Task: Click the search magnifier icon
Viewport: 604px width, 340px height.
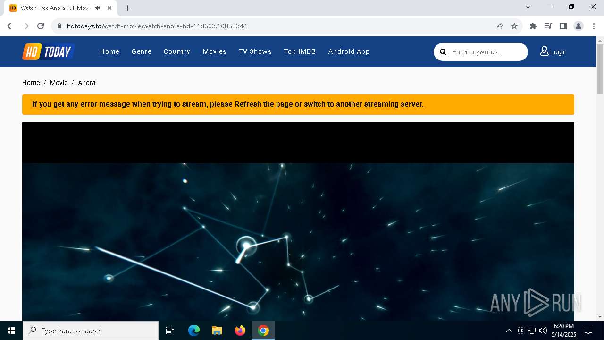Action: [x=443, y=52]
